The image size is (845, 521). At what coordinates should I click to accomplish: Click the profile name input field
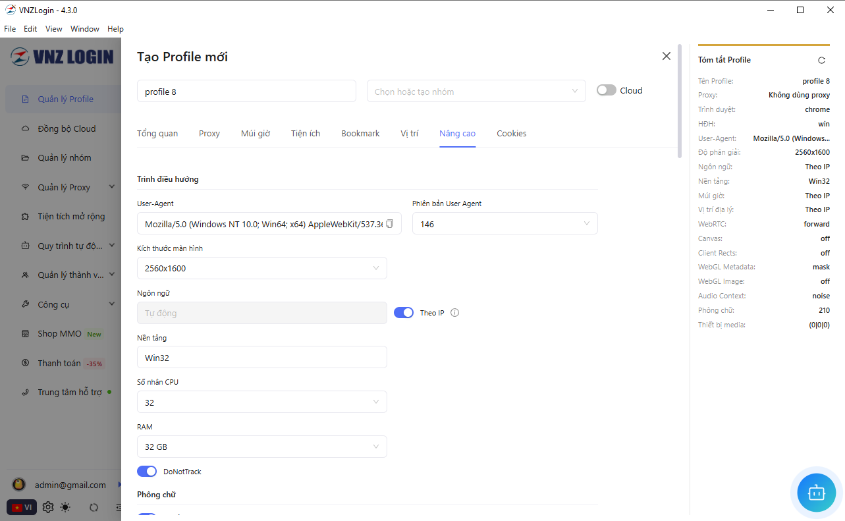tap(246, 91)
